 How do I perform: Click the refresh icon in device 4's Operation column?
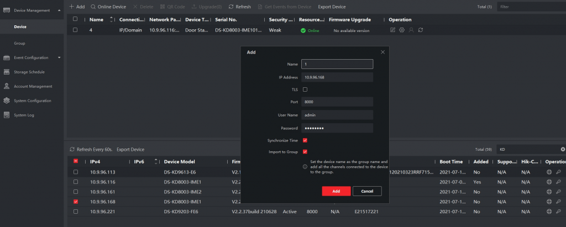(x=421, y=30)
